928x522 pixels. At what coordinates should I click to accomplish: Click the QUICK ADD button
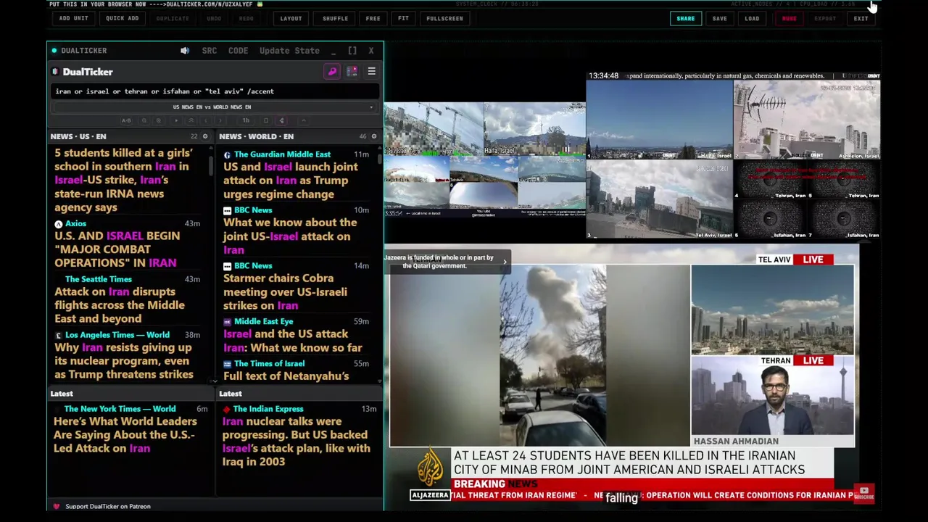click(x=122, y=18)
